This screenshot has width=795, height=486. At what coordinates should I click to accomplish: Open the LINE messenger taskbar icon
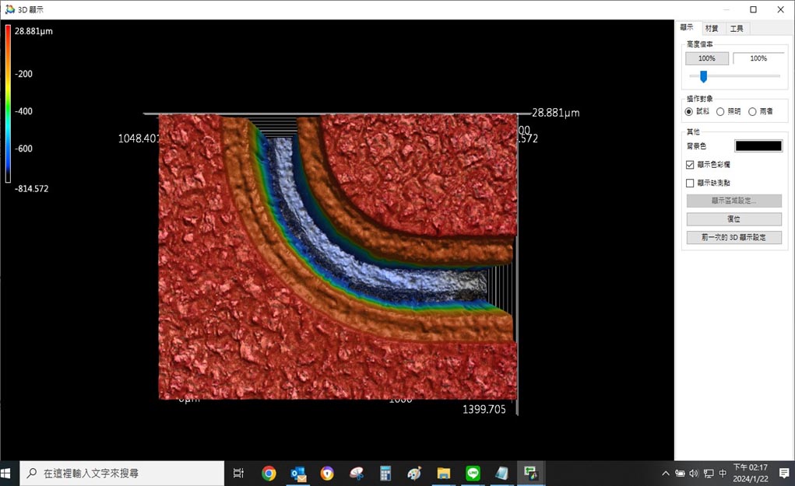473,473
